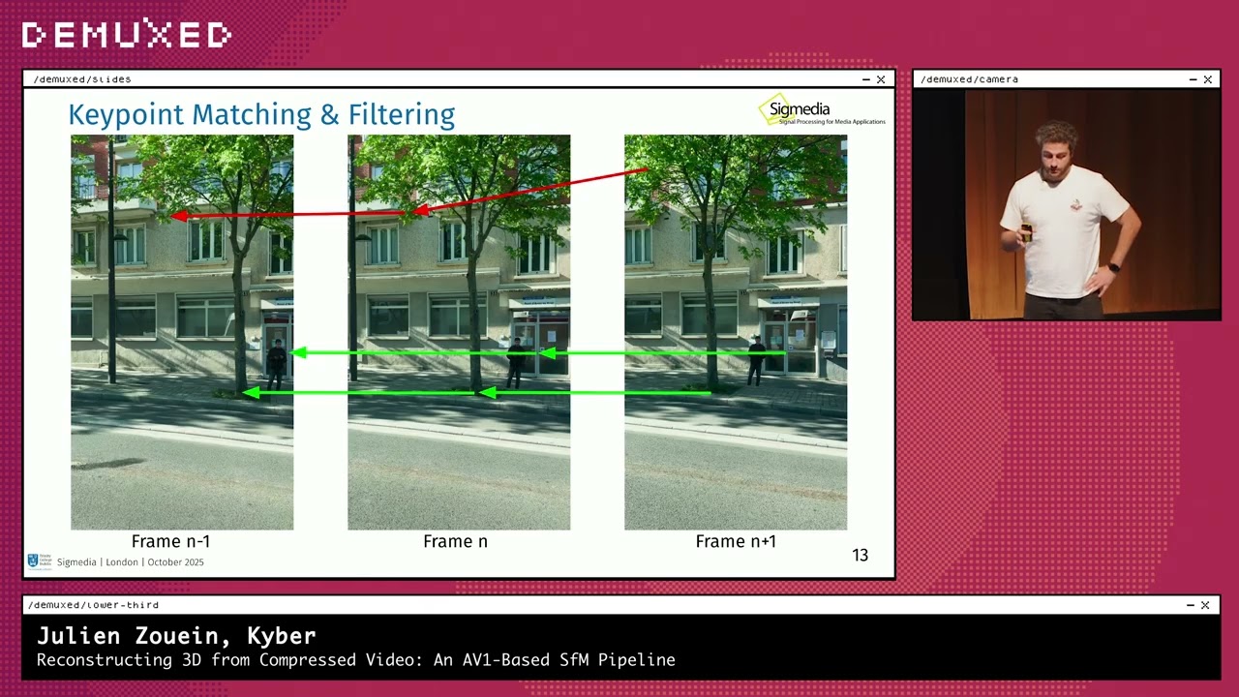Click the talk title Reconstructing 3D from Compressed Video
This screenshot has width=1239, height=697.
(356, 660)
